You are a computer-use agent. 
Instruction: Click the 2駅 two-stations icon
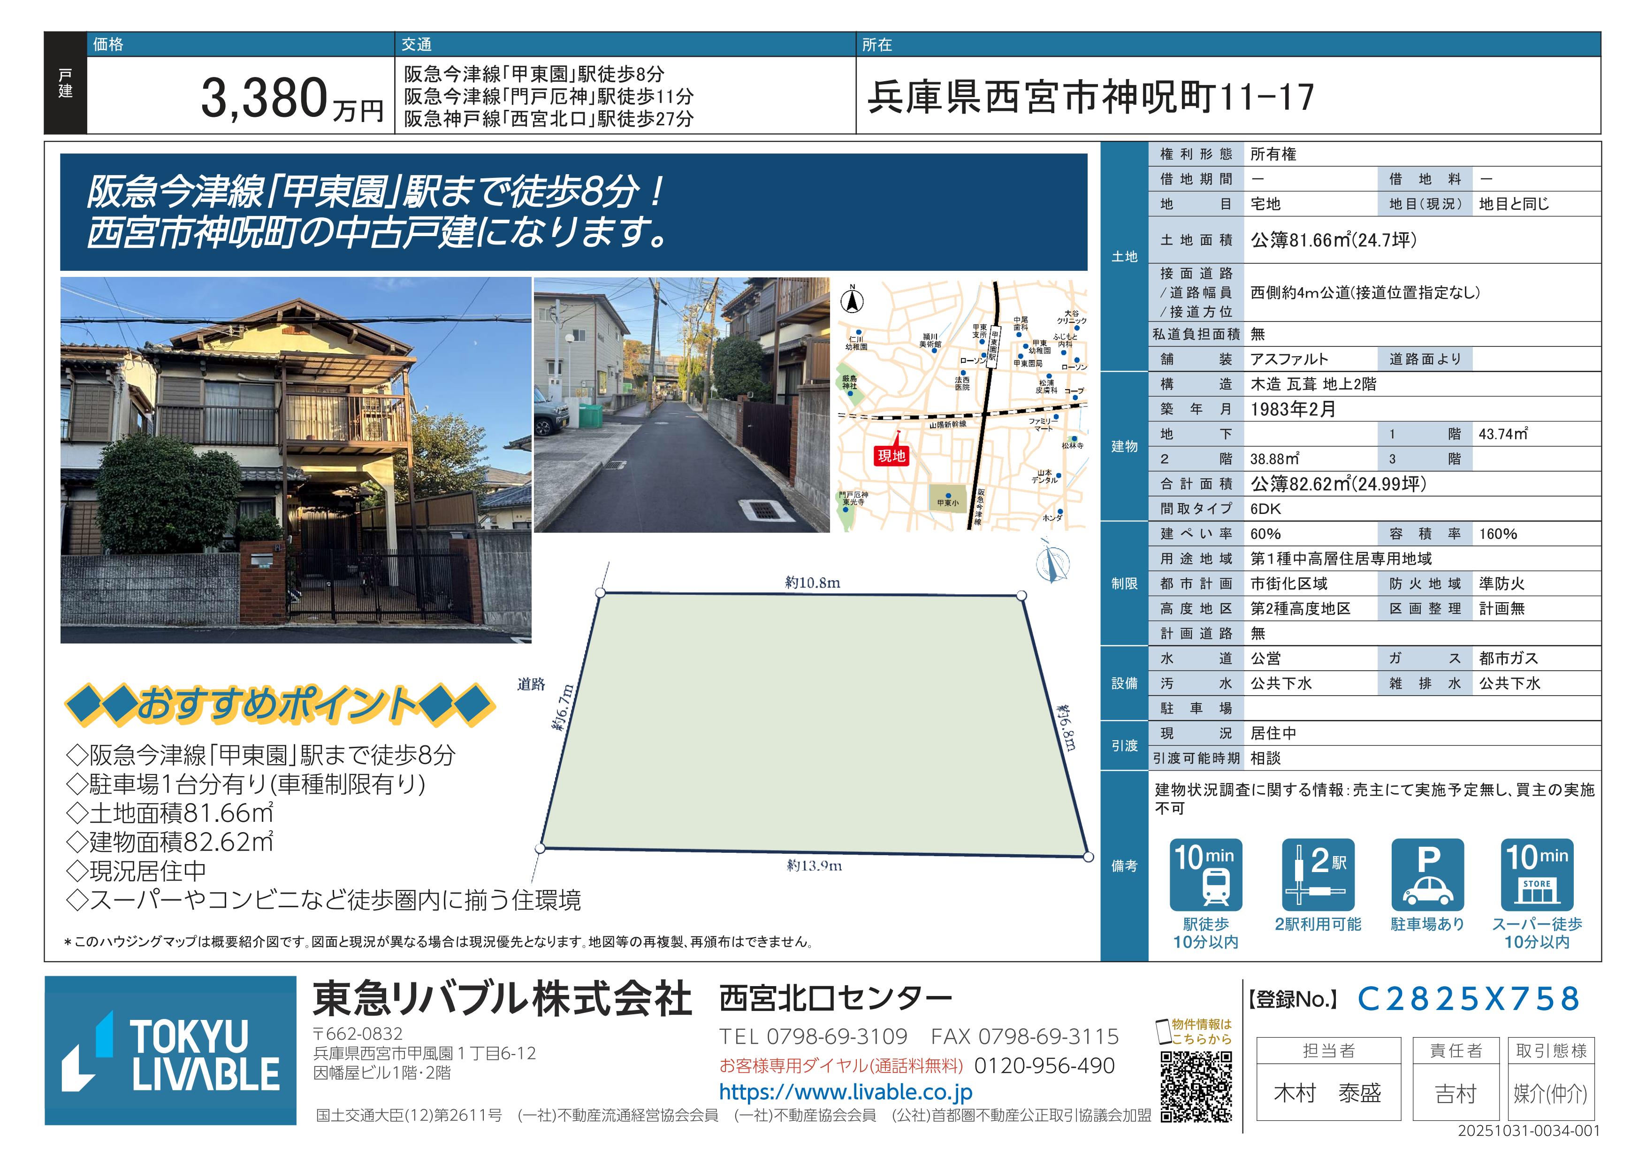point(1318,874)
